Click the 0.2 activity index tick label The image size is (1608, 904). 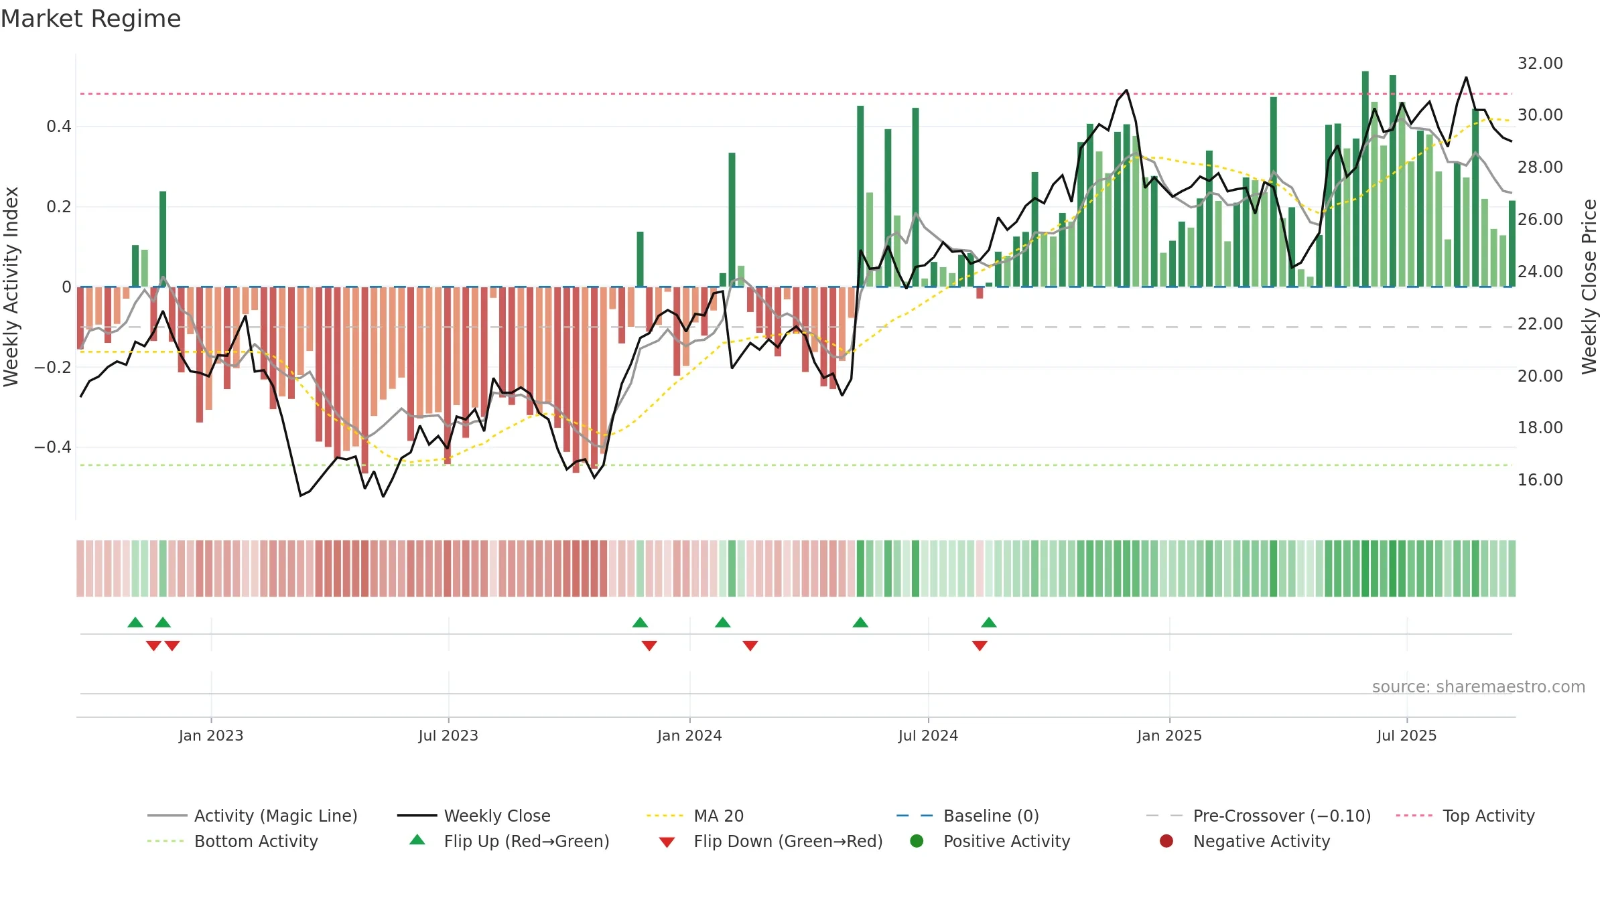(x=59, y=207)
